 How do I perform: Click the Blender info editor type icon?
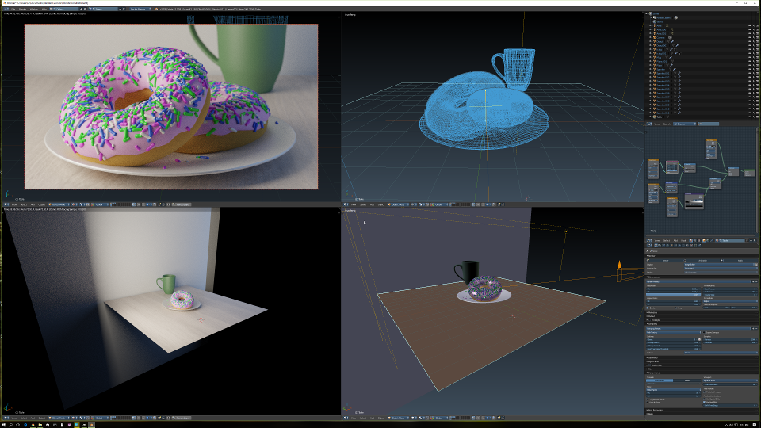pyautogui.click(x=6, y=9)
